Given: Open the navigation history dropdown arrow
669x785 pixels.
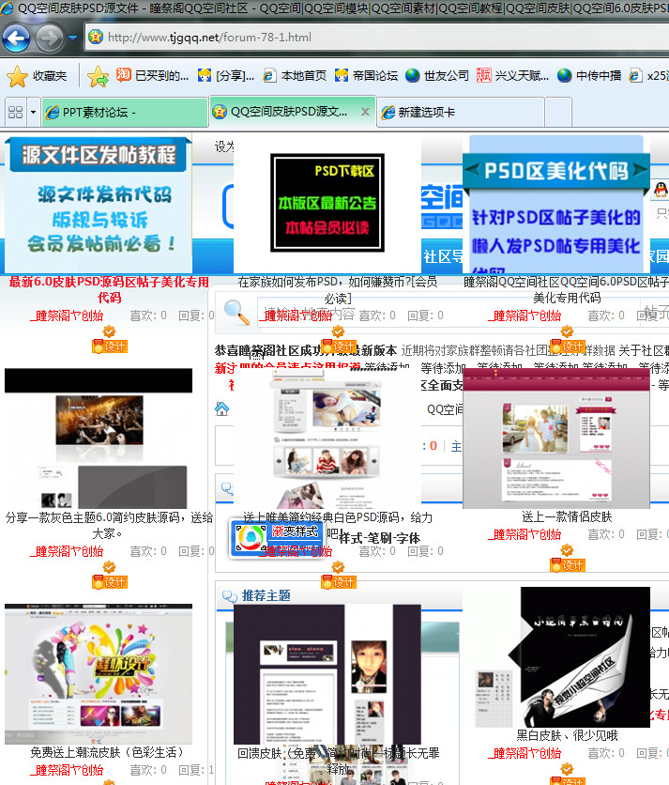Looking at the screenshot, I should [72, 38].
